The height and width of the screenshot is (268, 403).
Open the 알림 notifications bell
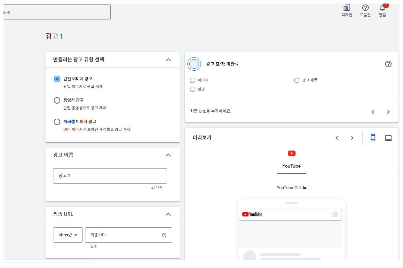click(383, 11)
